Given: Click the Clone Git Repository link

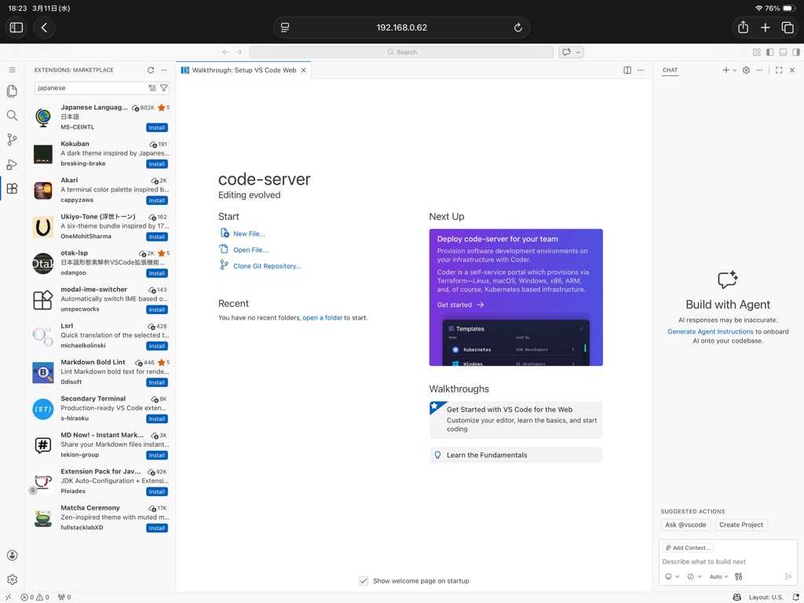Looking at the screenshot, I should (x=267, y=266).
